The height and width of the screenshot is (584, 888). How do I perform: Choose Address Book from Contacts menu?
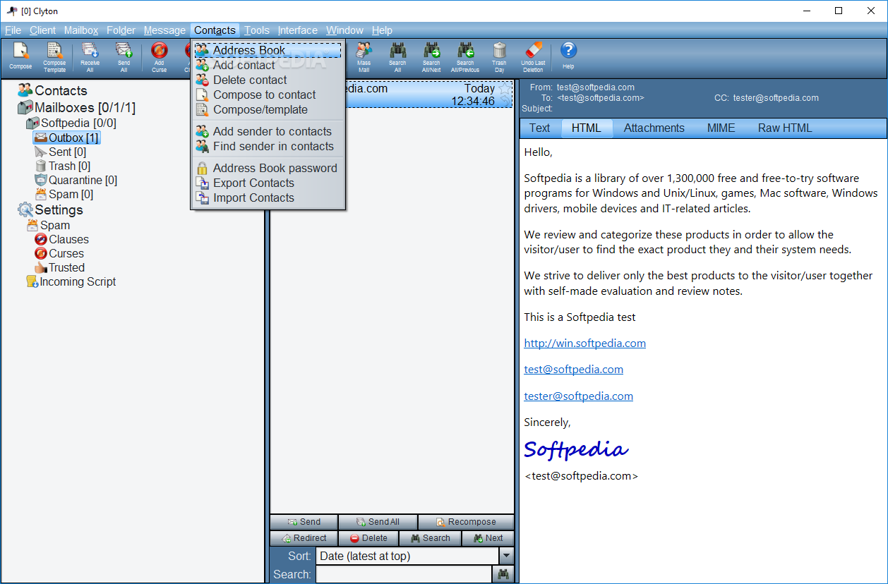pyautogui.click(x=268, y=50)
